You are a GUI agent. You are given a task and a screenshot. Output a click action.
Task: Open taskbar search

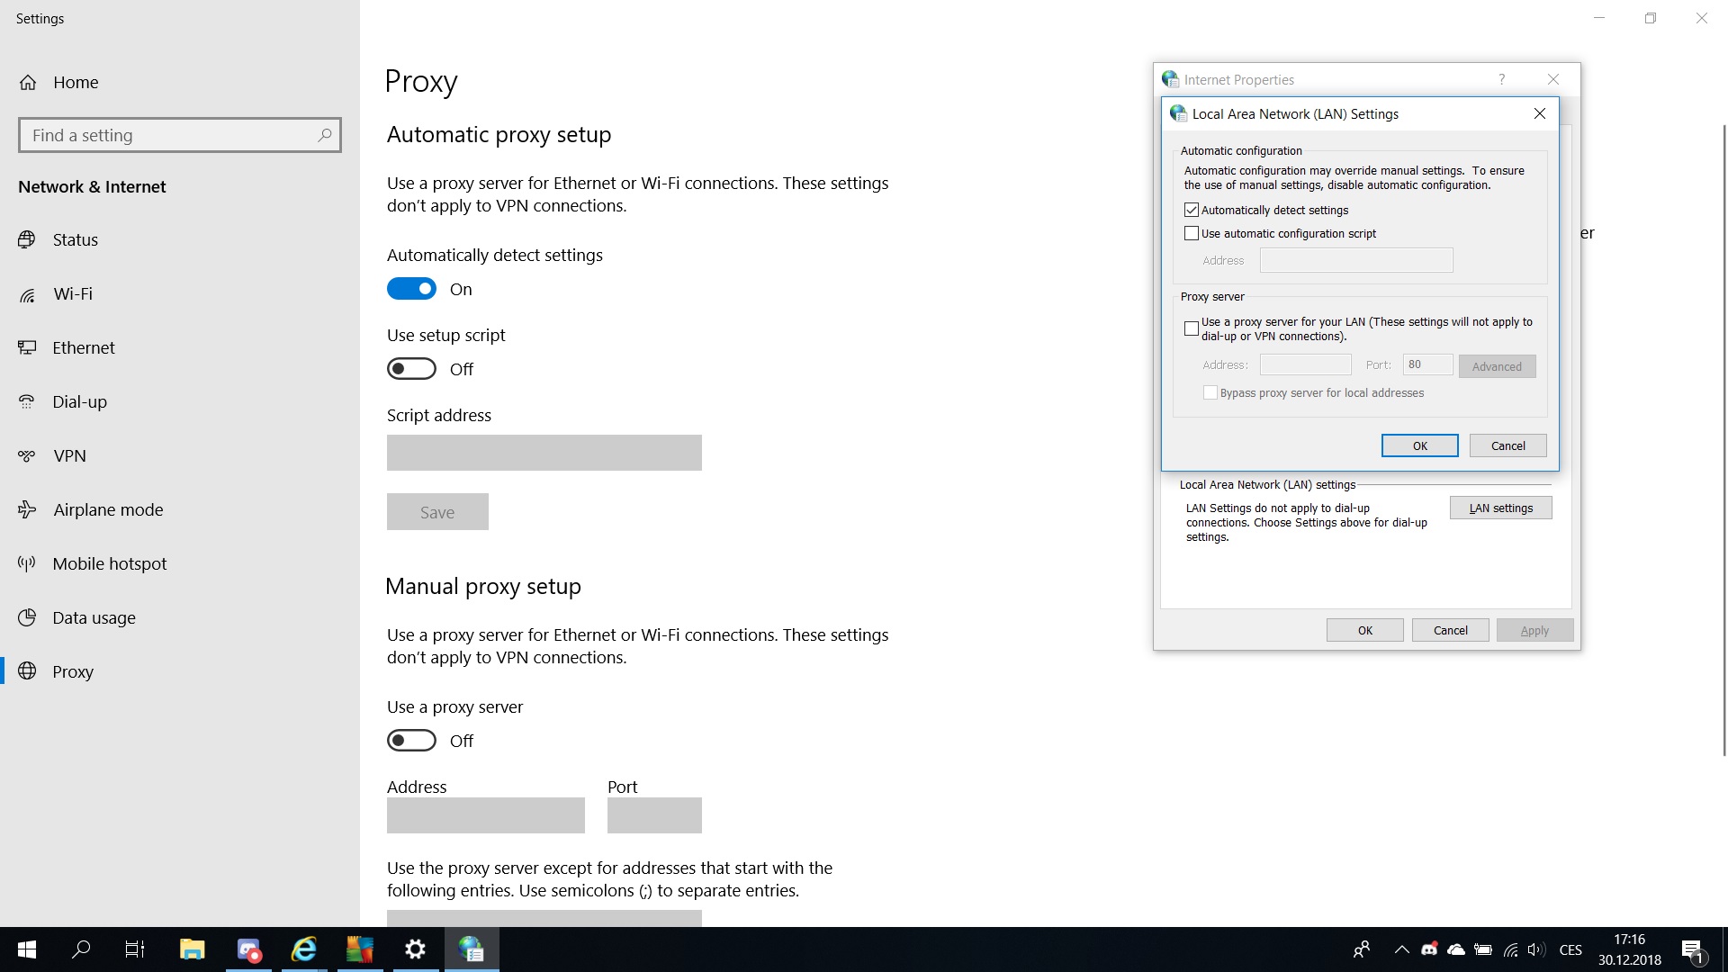pyautogui.click(x=81, y=949)
